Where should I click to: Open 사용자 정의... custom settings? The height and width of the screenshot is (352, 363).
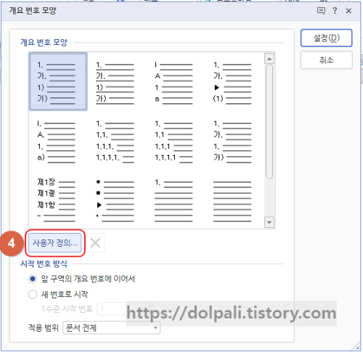click(x=55, y=242)
